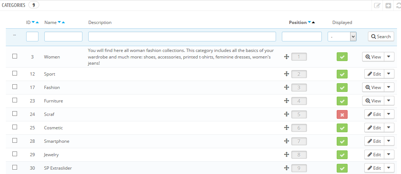Expand actions arrow next to Women View

[389, 57]
